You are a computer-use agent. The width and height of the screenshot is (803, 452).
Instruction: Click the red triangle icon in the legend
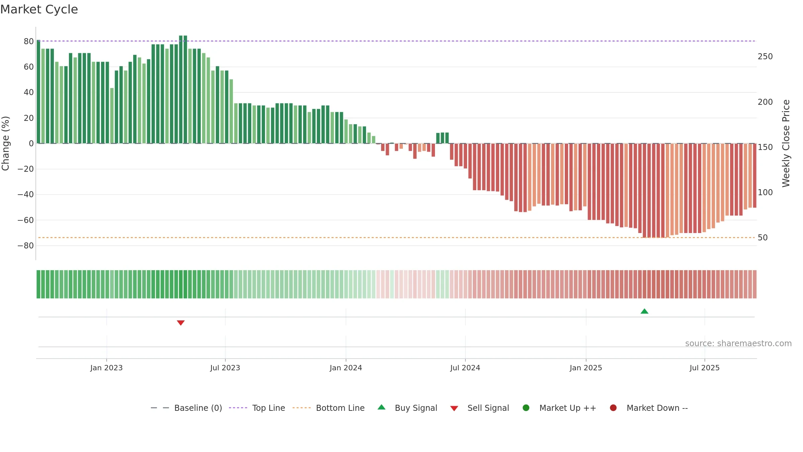point(454,408)
